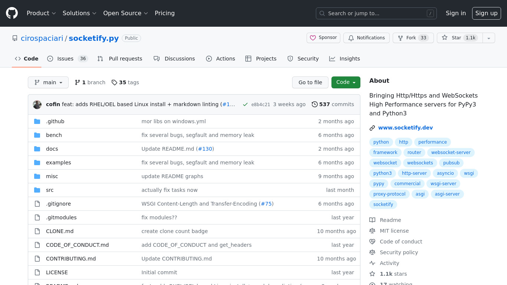Select the python topic tag
Screen dimensions: 507x285
(x=381, y=142)
